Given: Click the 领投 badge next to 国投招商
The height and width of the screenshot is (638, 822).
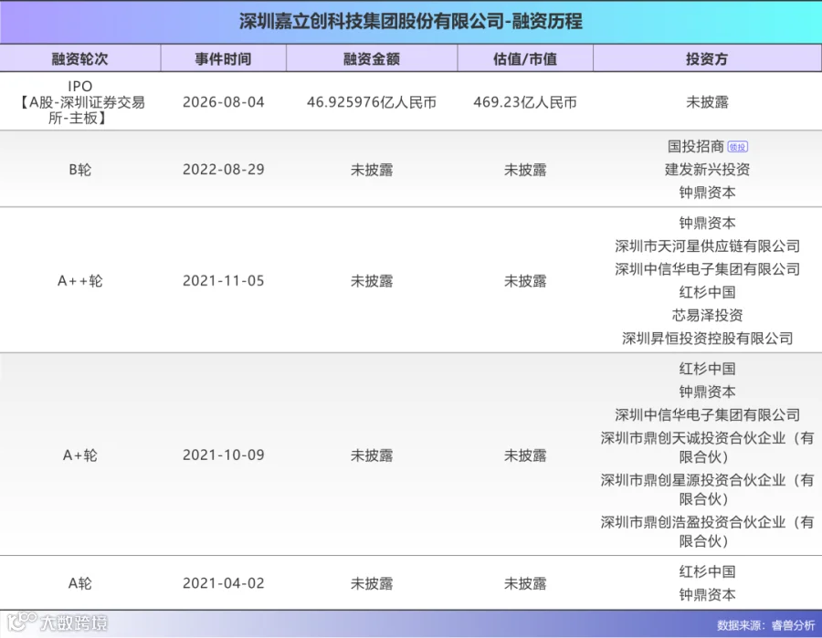Looking at the screenshot, I should click(x=738, y=147).
